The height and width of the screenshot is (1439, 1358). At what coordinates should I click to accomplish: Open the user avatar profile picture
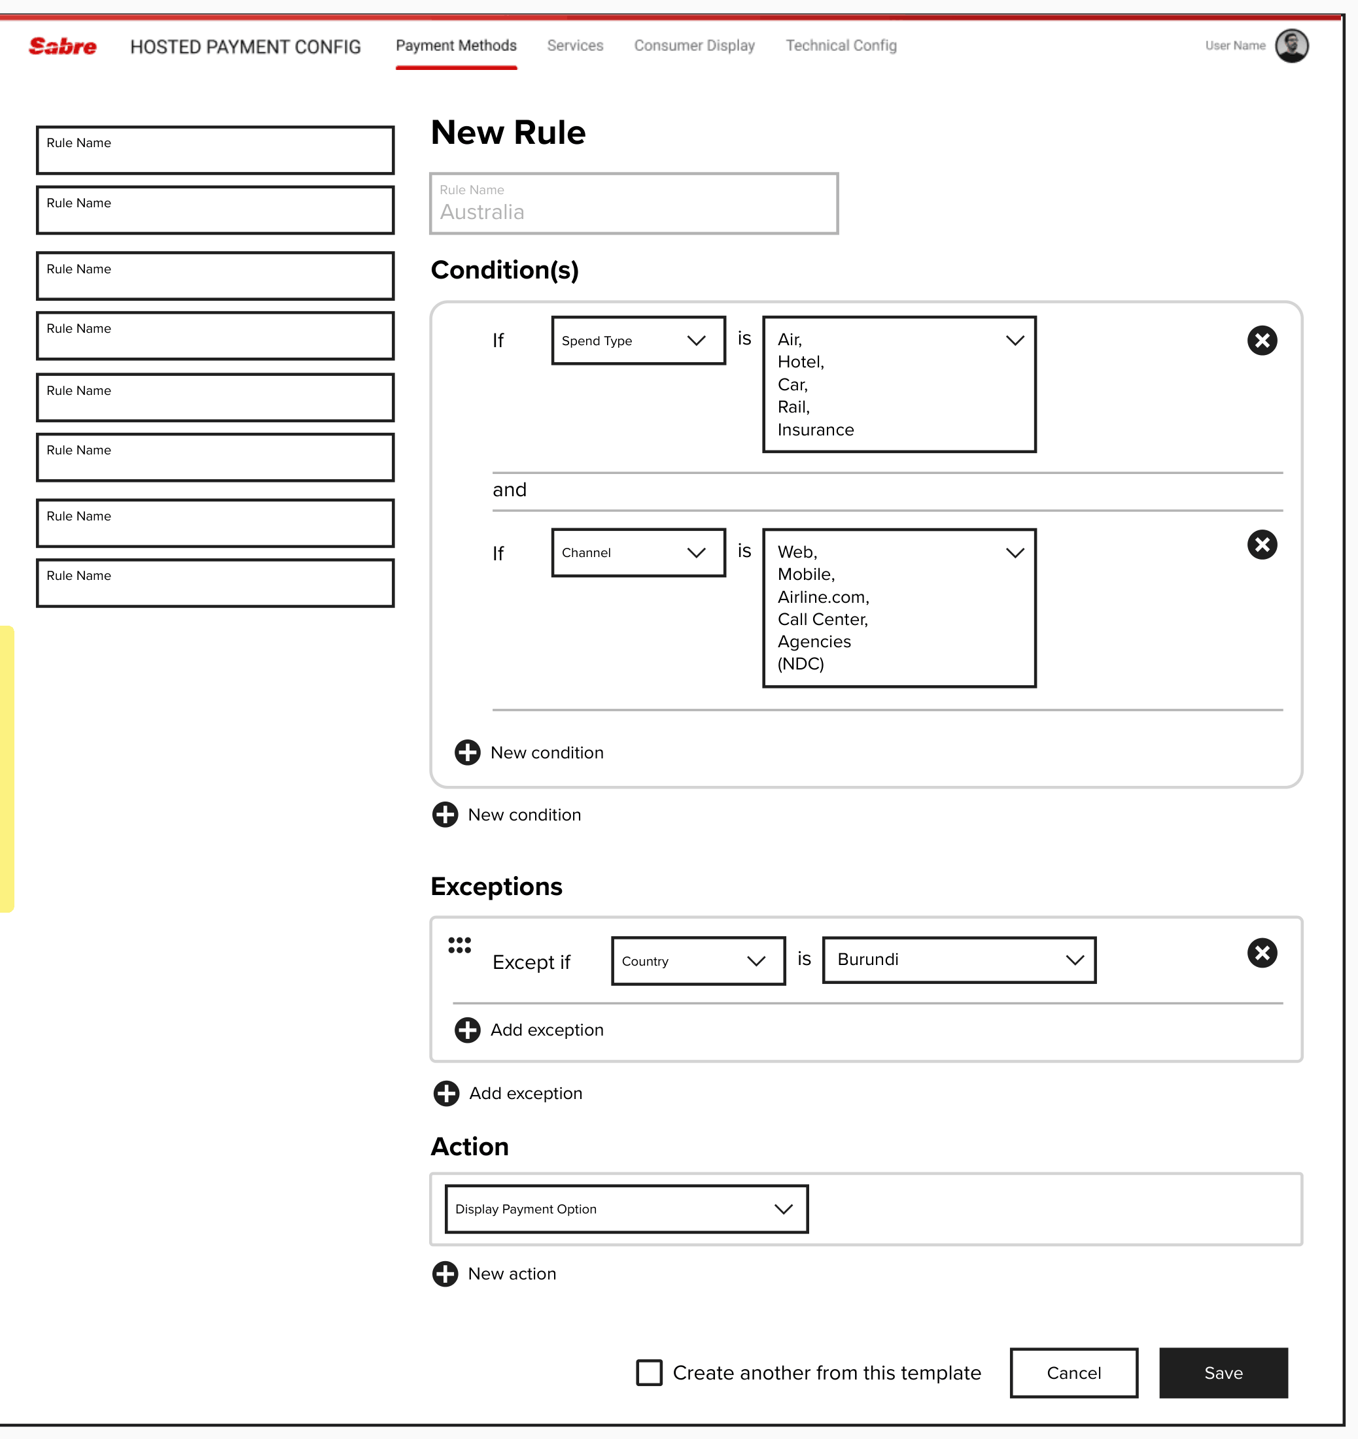pyautogui.click(x=1291, y=46)
